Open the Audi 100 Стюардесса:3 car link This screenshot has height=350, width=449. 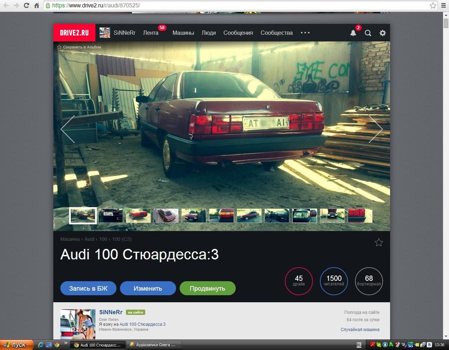(x=142, y=324)
